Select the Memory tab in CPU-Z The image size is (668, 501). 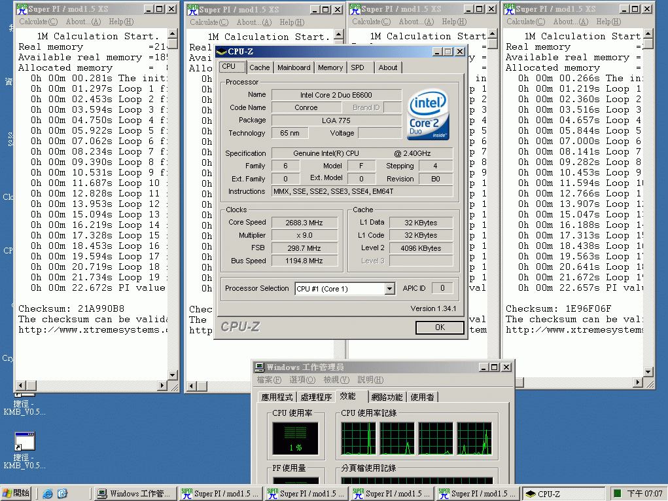[x=330, y=67]
